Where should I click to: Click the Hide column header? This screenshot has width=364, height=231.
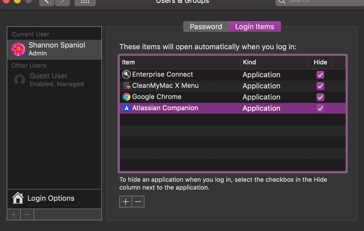(320, 62)
